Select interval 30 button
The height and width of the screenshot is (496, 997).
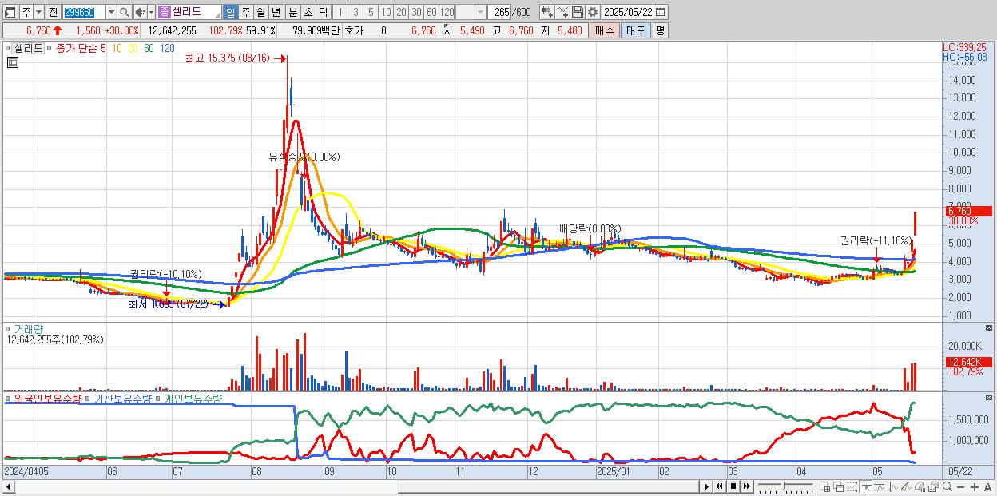(x=416, y=12)
